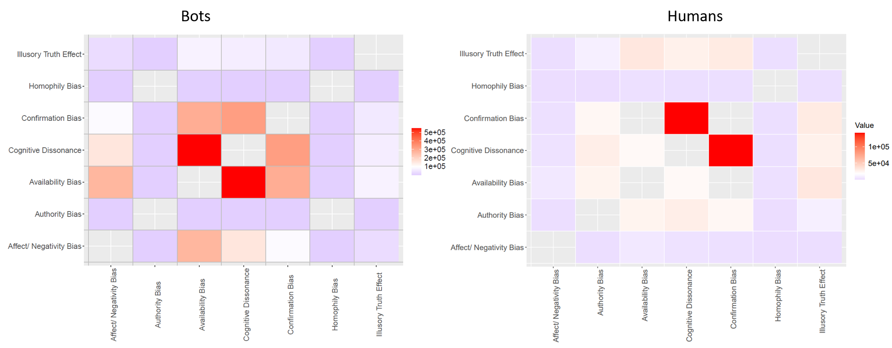The width and height of the screenshot is (892, 348).
Task: Click right chart's vertical "Homophily Bias" column label
Action: (x=778, y=295)
